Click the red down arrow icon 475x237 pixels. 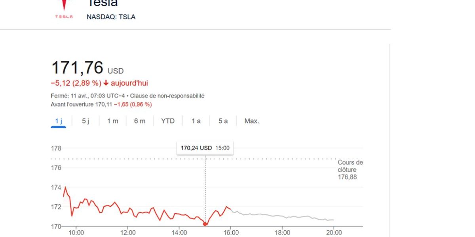(x=106, y=83)
